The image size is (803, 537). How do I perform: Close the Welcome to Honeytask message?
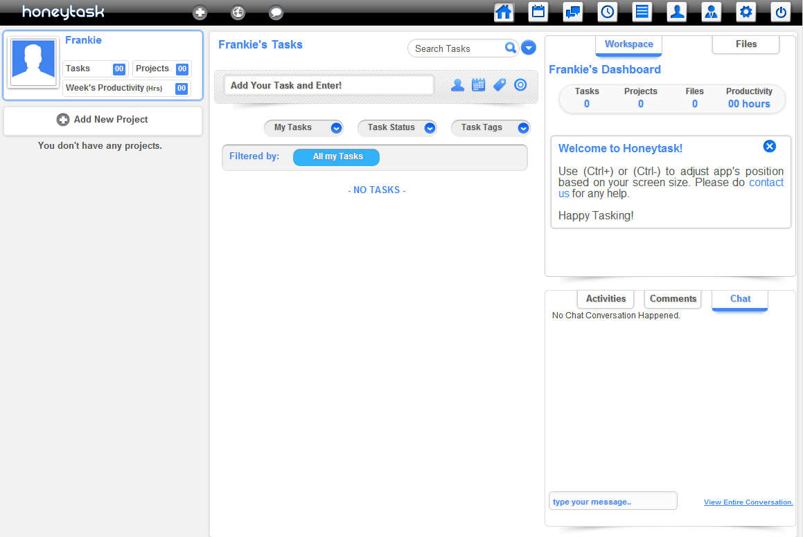pyautogui.click(x=769, y=146)
